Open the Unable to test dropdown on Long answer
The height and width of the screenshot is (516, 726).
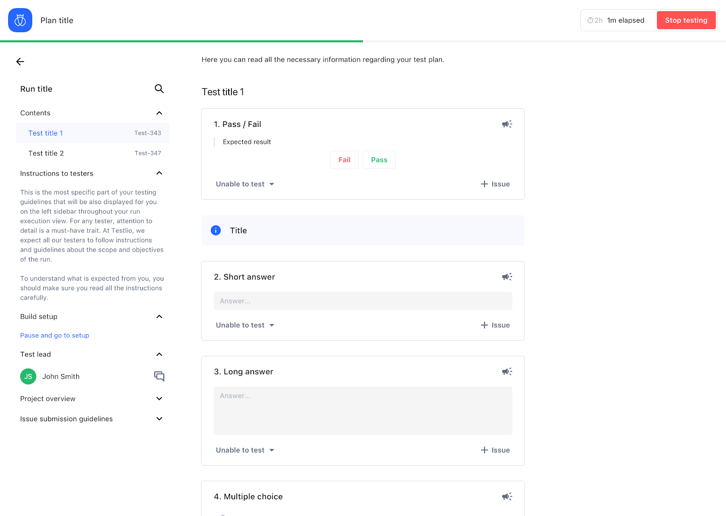click(245, 450)
